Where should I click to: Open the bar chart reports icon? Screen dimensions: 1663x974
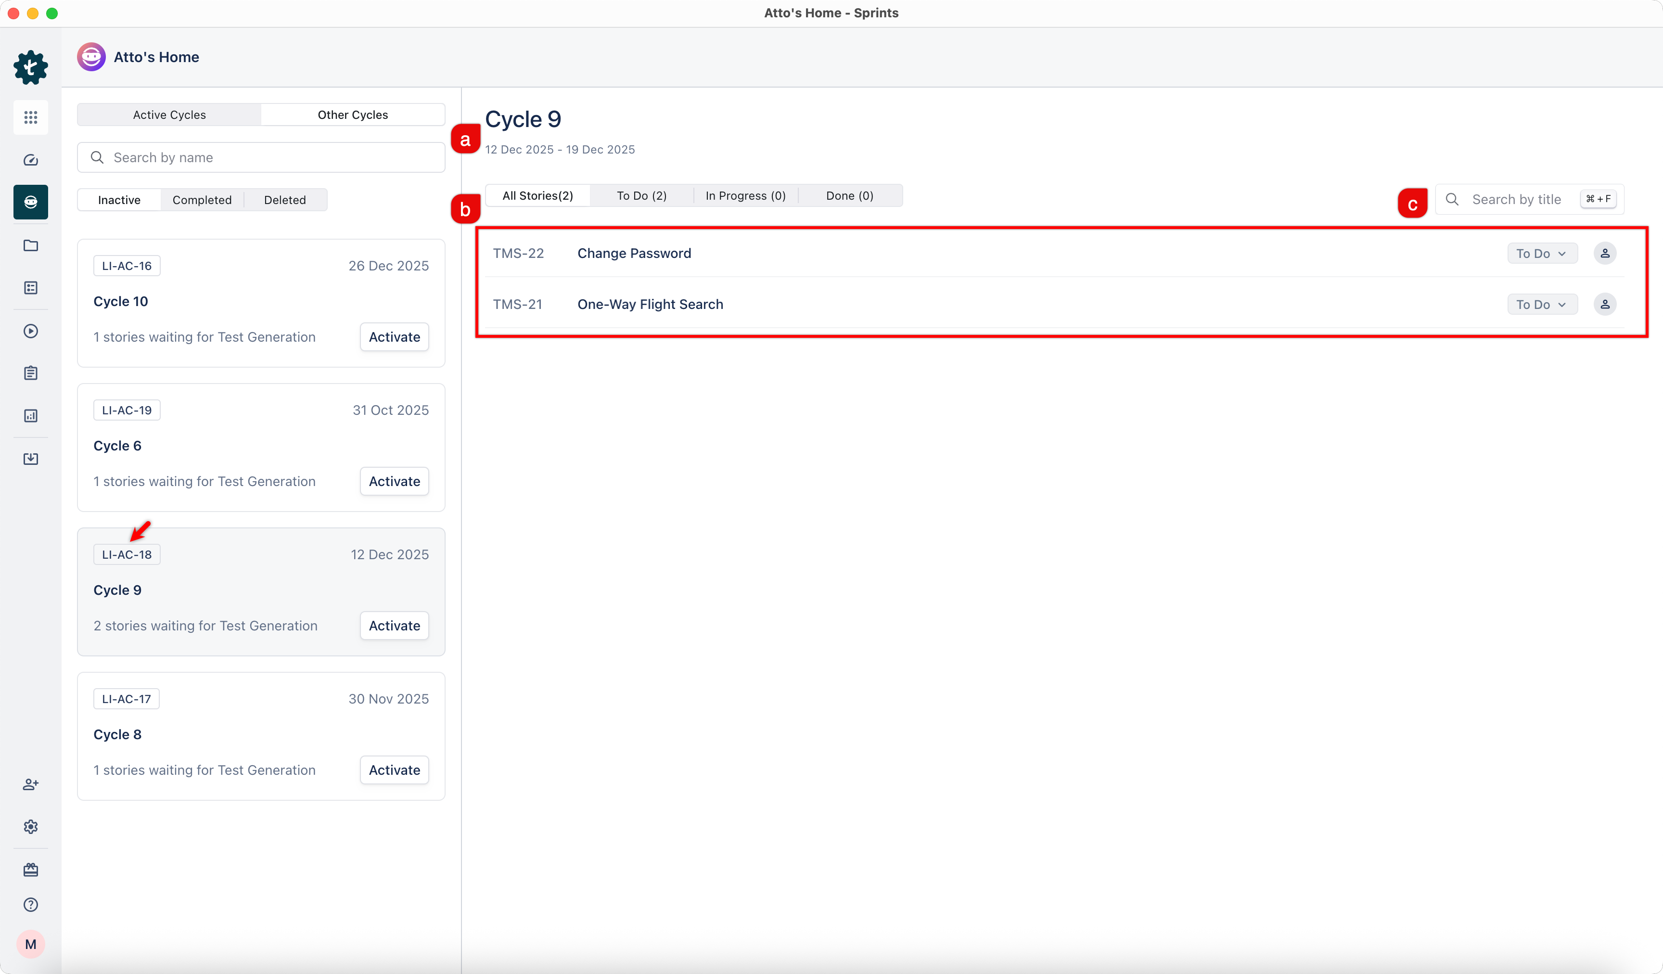point(30,416)
